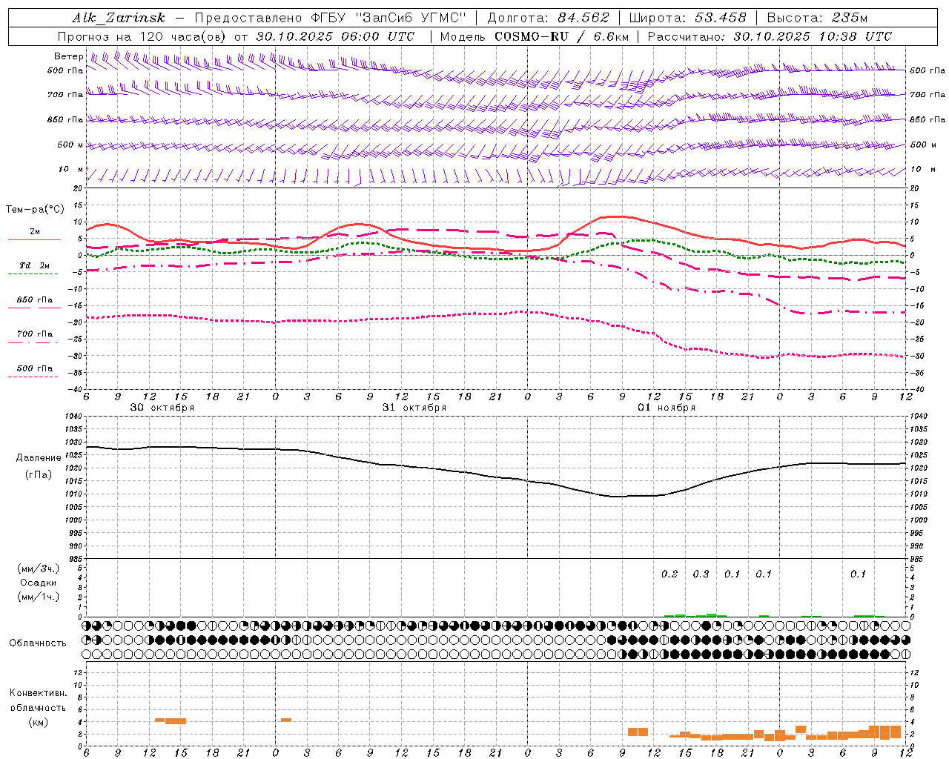
Task: Click the date label "30 октября"
Action: (162, 407)
